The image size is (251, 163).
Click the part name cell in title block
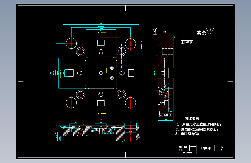pos(206,148)
